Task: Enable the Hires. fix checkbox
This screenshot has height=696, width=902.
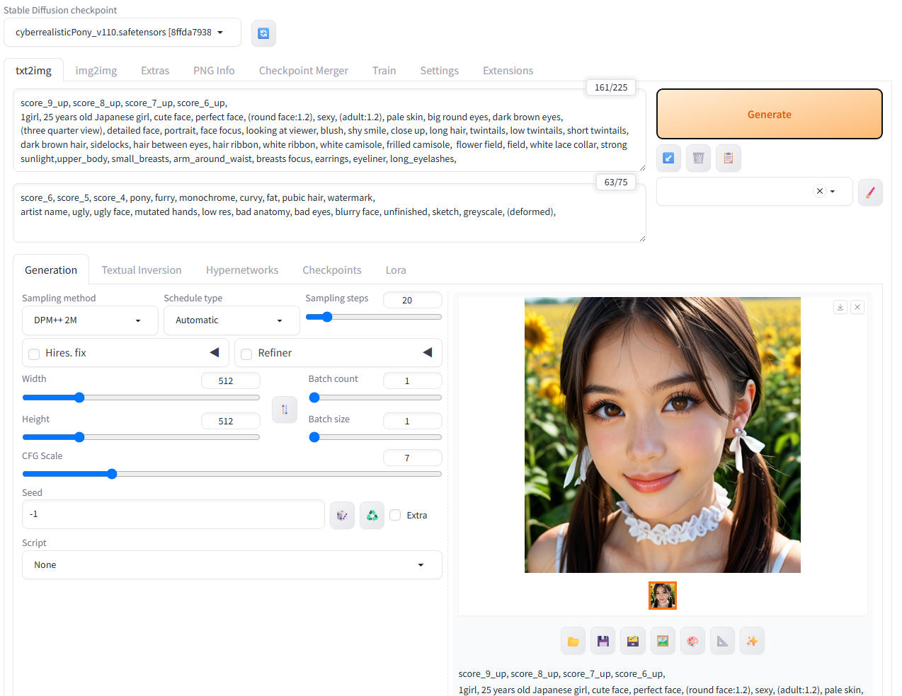Action: pos(34,354)
